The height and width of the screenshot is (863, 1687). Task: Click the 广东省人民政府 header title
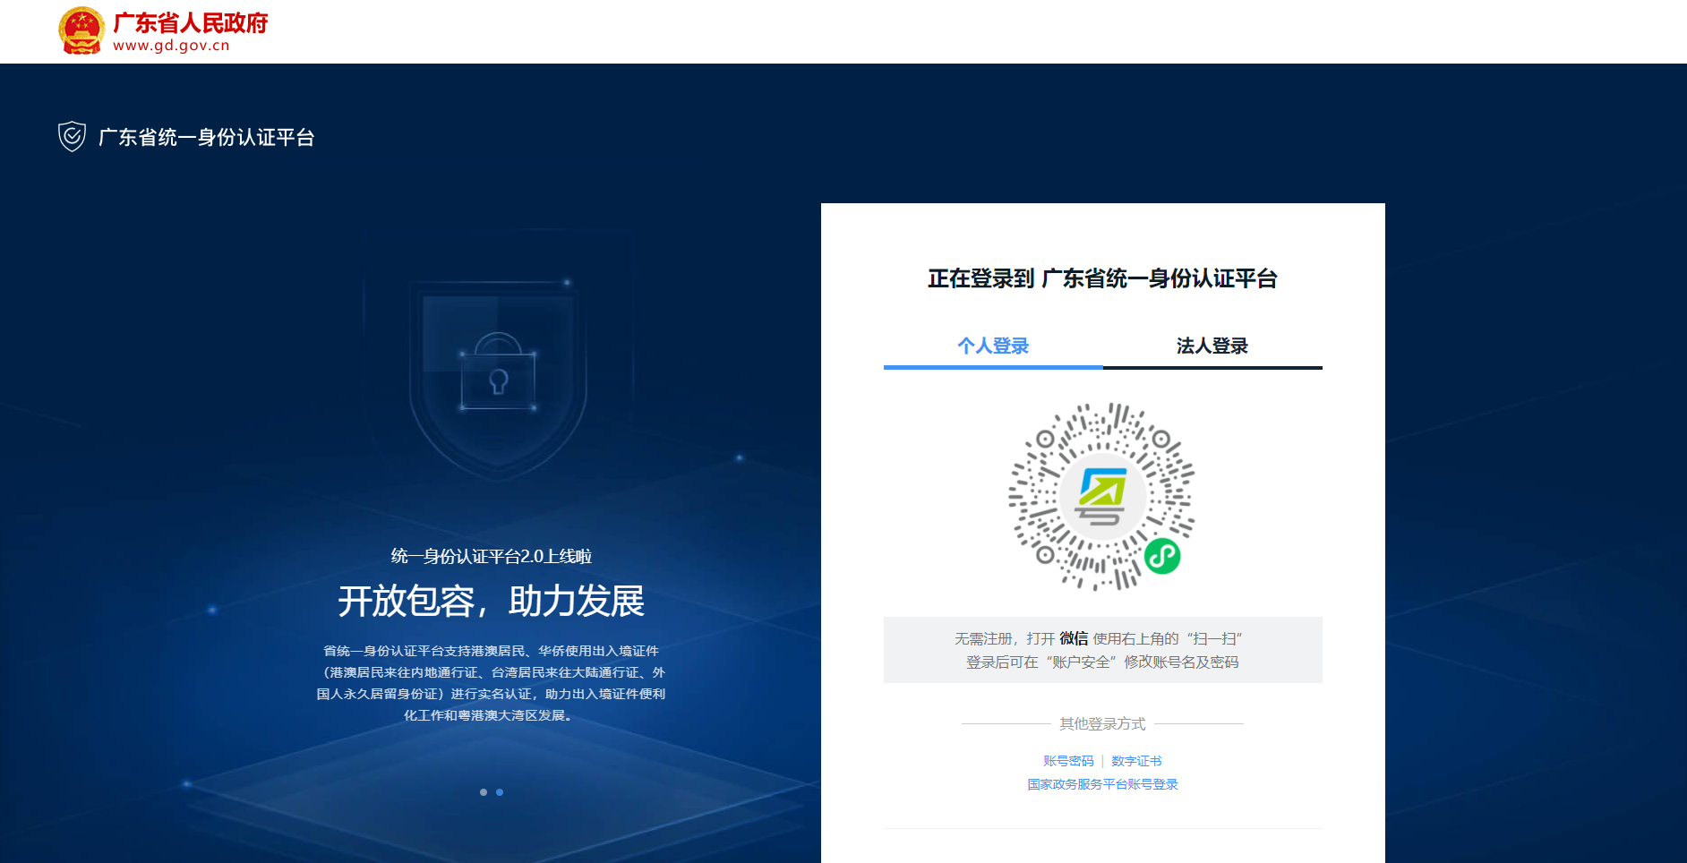click(191, 22)
